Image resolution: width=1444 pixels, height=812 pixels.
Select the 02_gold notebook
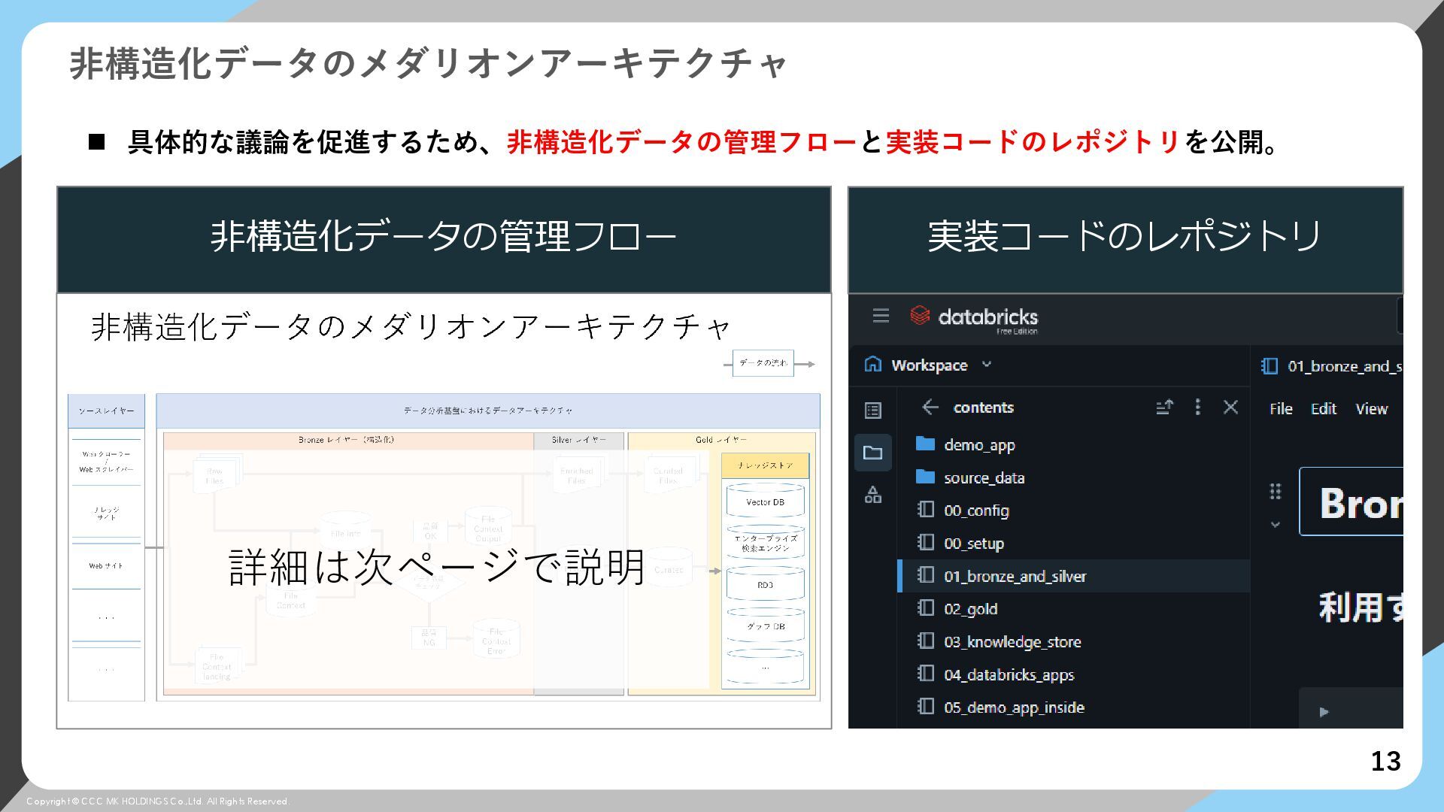(x=970, y=609)
